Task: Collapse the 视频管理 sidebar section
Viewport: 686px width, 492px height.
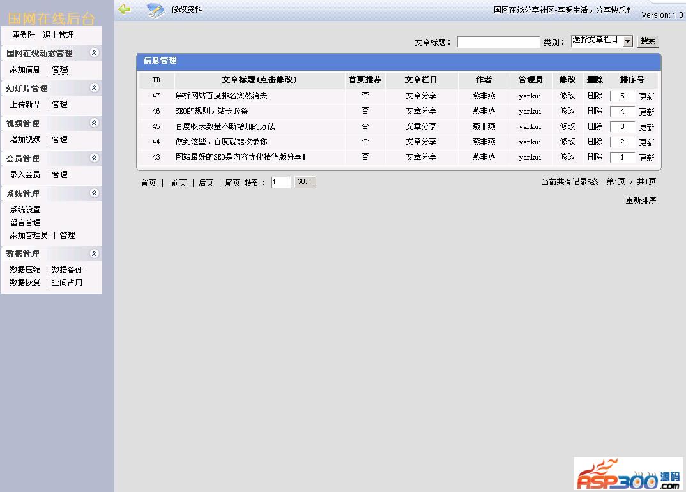Action: point(95,123)
